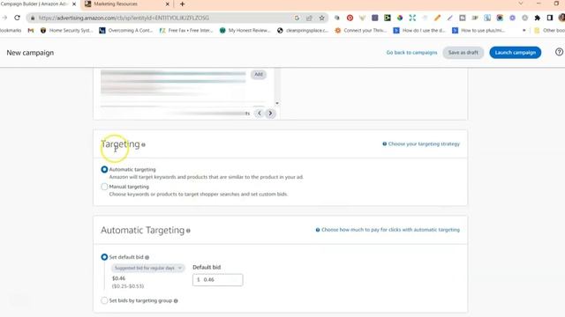This screenshot has width=565, height=317.
Task: Save the campaign as draft
Action: (x=463, y=53)
